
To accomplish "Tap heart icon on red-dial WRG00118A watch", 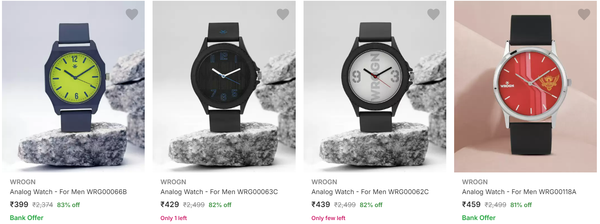I will [584, 15].
